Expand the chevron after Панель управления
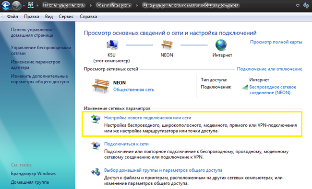The height and width of the screenshot is (189, 312). pos(91,5)
